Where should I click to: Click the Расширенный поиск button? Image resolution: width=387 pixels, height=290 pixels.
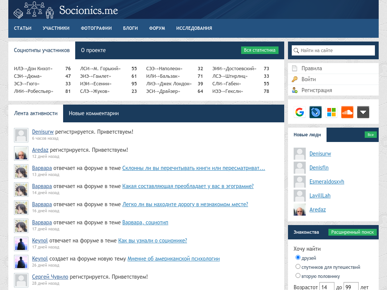[x=352, y=232]
